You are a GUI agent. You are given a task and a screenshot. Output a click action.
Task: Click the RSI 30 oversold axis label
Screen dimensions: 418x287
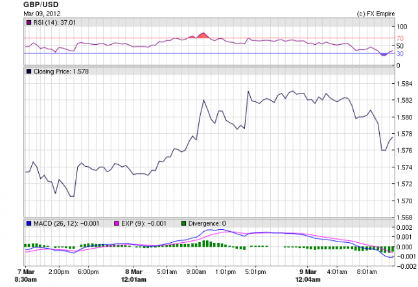[400, 54]
